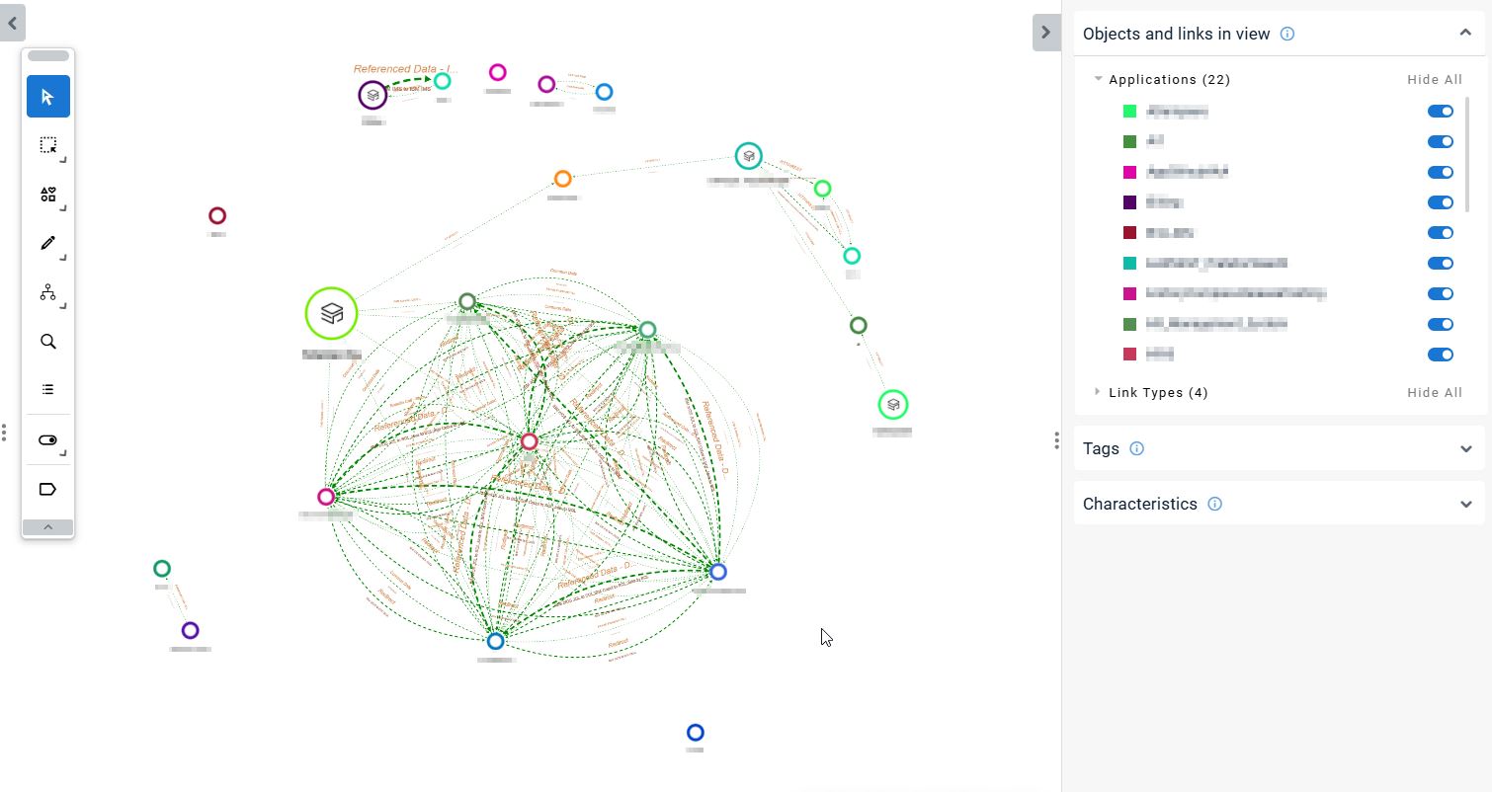Viewport: 1492px width, 792px height.
Task: Expand the Link Types (4) tree
Action: tap(1098, 392)
